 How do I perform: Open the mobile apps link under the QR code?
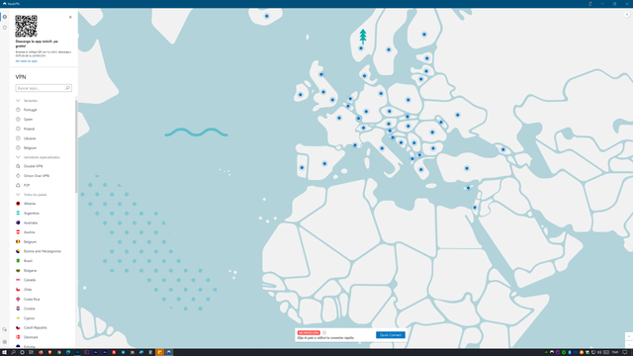(x=27, y=61)
